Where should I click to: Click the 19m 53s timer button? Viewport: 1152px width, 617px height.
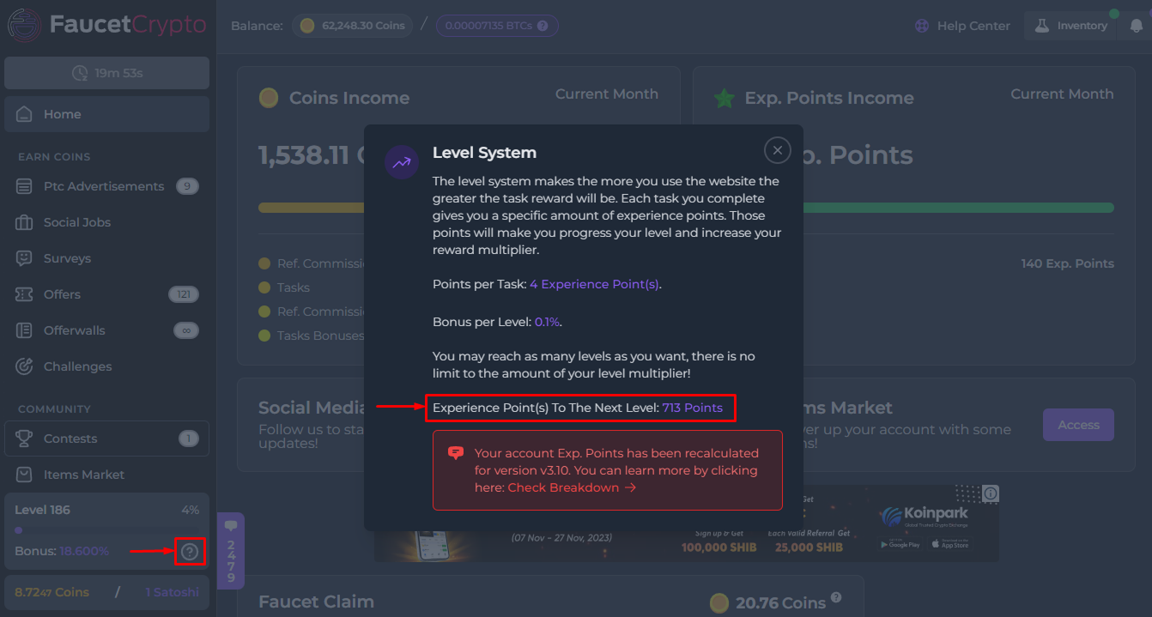[106, 73]
